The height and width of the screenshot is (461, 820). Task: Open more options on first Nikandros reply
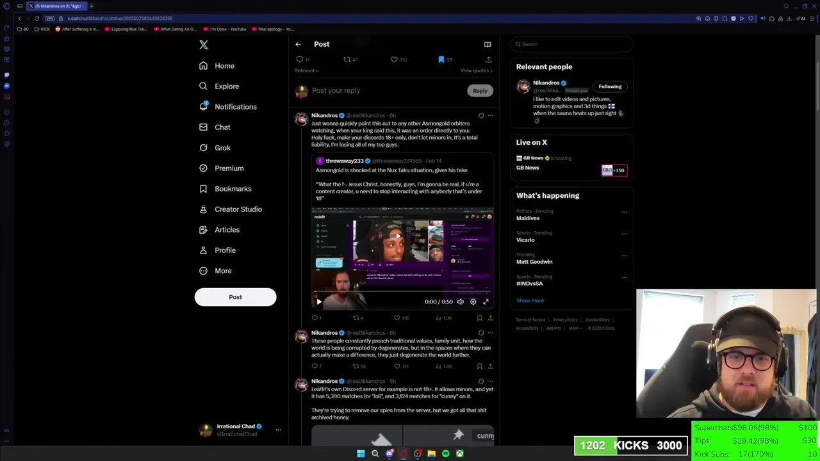[491, 116]
